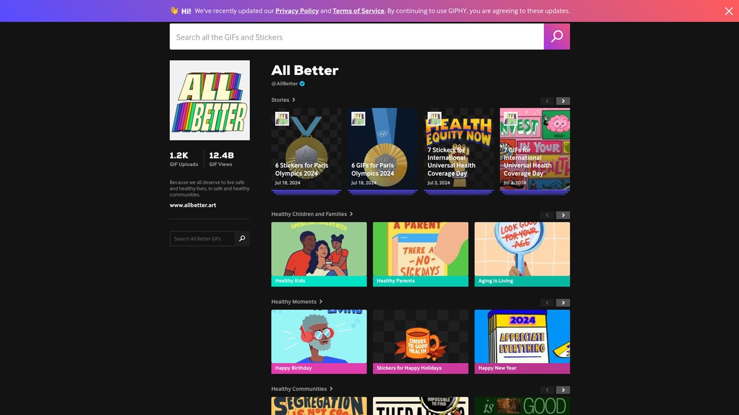The width and height of the screenshot is (739, 415).
Task: Open the Privacy Policy link
Action: point(297,11)
